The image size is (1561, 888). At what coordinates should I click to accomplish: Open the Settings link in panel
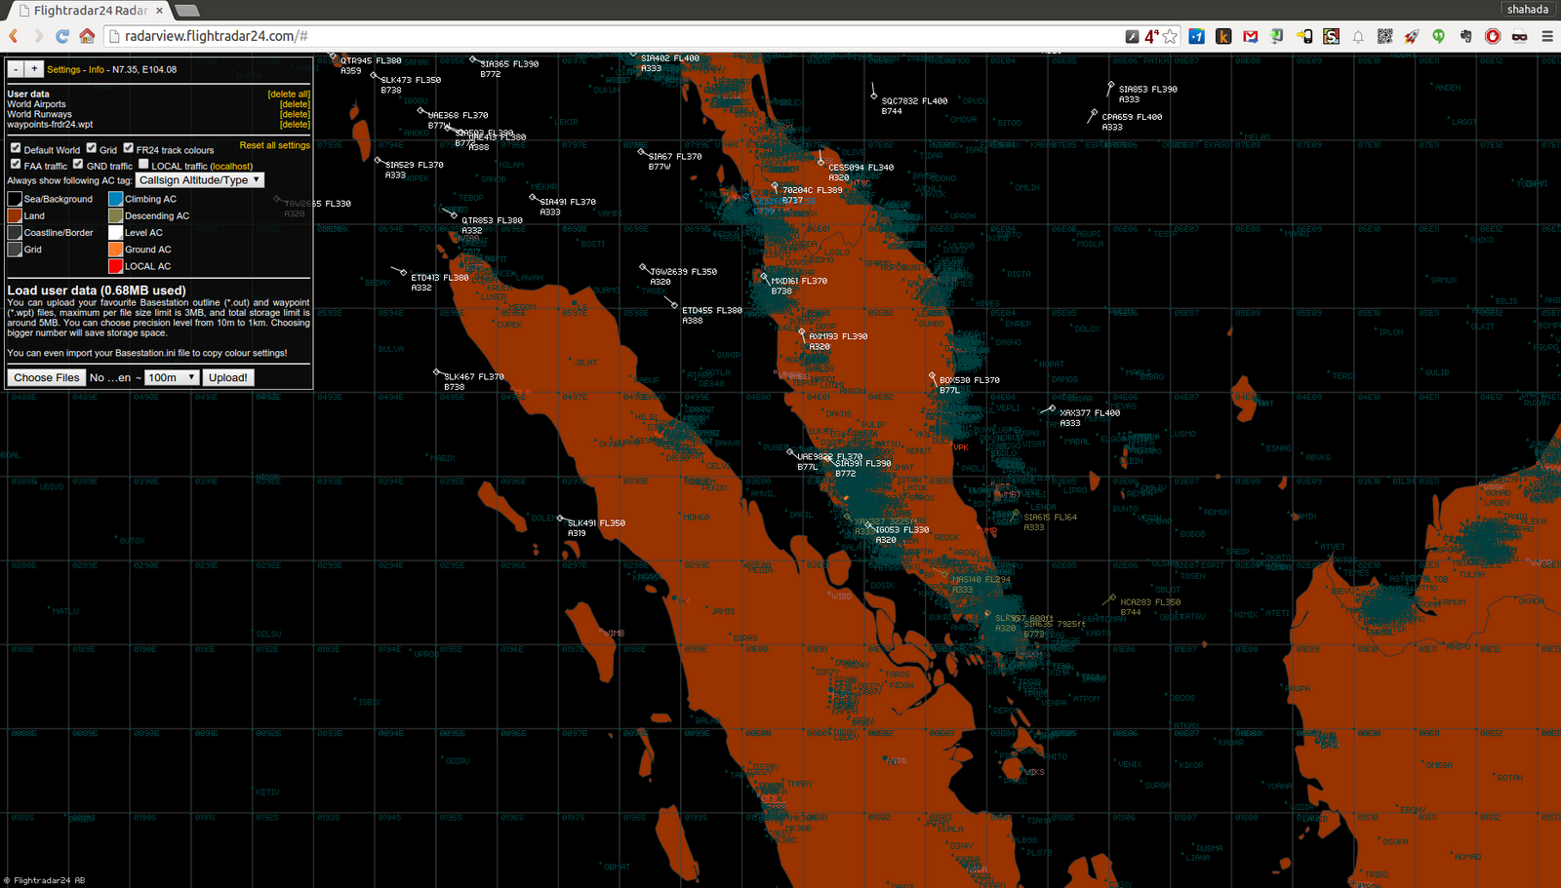(x=64, y=70)
